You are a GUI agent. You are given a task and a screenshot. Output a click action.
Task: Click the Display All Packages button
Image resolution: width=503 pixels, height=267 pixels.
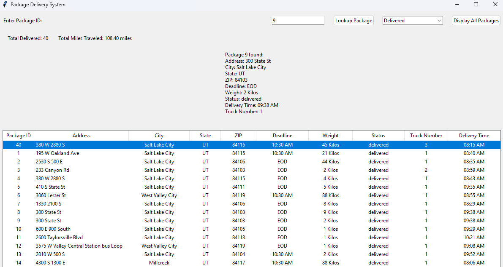[x=476, y=20]
